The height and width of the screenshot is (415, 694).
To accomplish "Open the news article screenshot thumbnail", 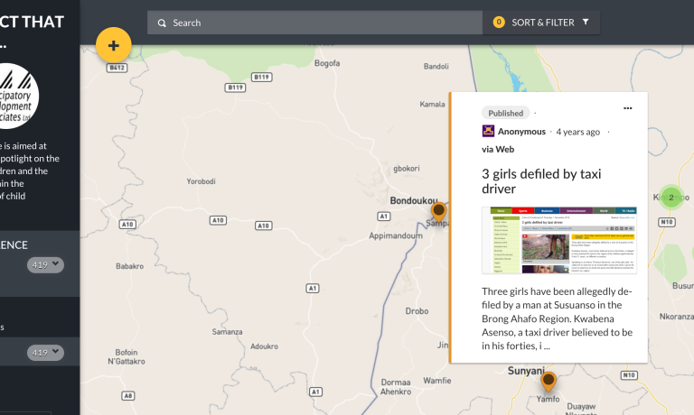I will pos(558,240).
